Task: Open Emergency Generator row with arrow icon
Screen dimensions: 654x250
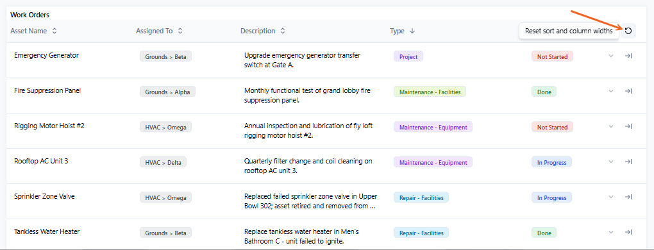Action: pos(628,56)
